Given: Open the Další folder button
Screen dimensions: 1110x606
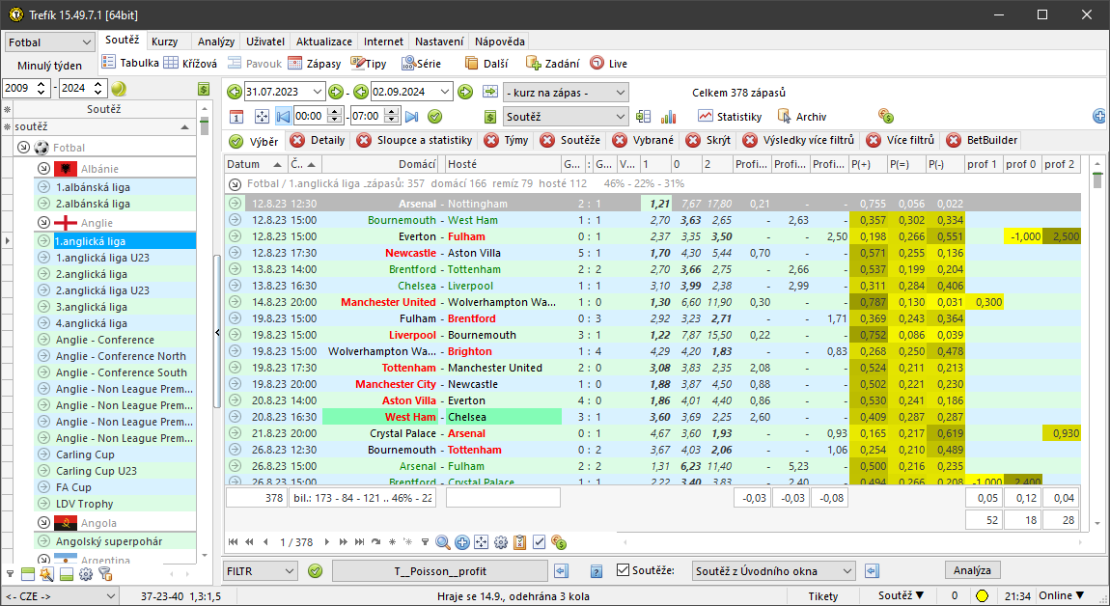Looking at the screenshot, I should (x=486, y=63).
